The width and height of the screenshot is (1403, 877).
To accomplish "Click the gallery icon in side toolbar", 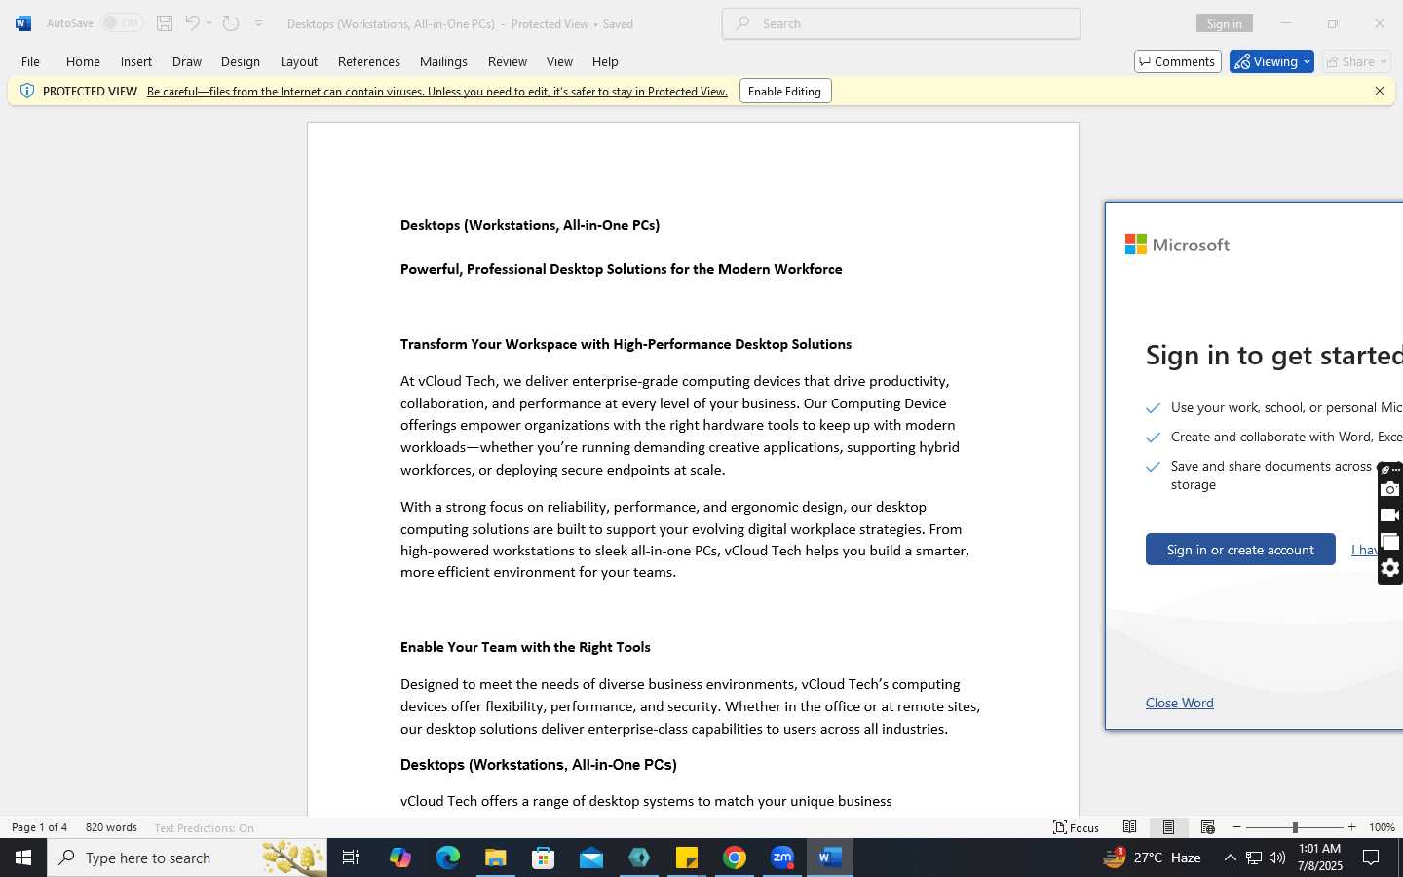I will pos(1390,542).
